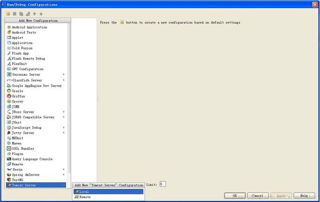Click the OSGi Bundles icon
This screenshot has height=202, width=320.
(x=9, y=149)
